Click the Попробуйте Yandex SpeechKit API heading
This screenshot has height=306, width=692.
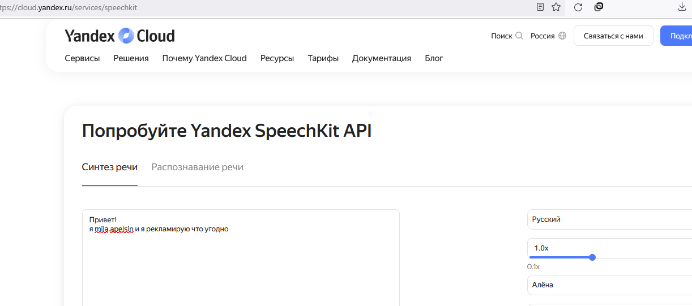(227, 131)
